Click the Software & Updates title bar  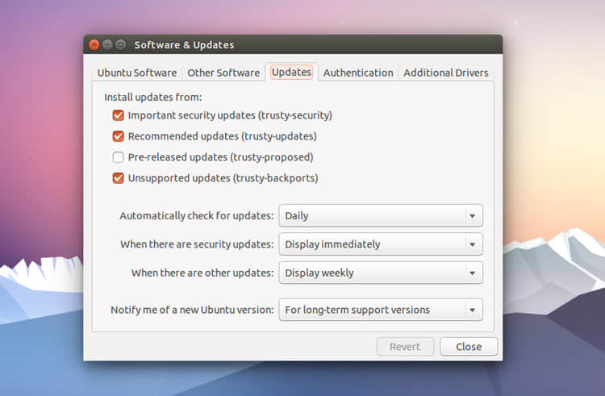pyautogui.click(x=323, y=45)
